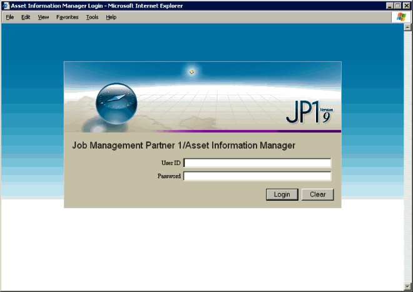
Task: Click the compass globe icon on banner
Action: coord(116,103)
